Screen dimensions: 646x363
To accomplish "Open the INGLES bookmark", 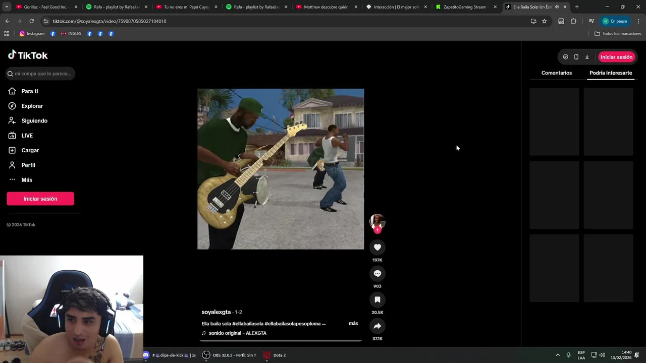I will [x=71, y=34].
